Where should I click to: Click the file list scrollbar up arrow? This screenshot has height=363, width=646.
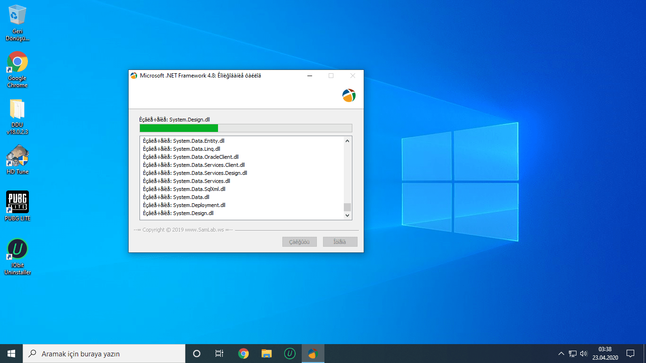[x=348, y=141]
